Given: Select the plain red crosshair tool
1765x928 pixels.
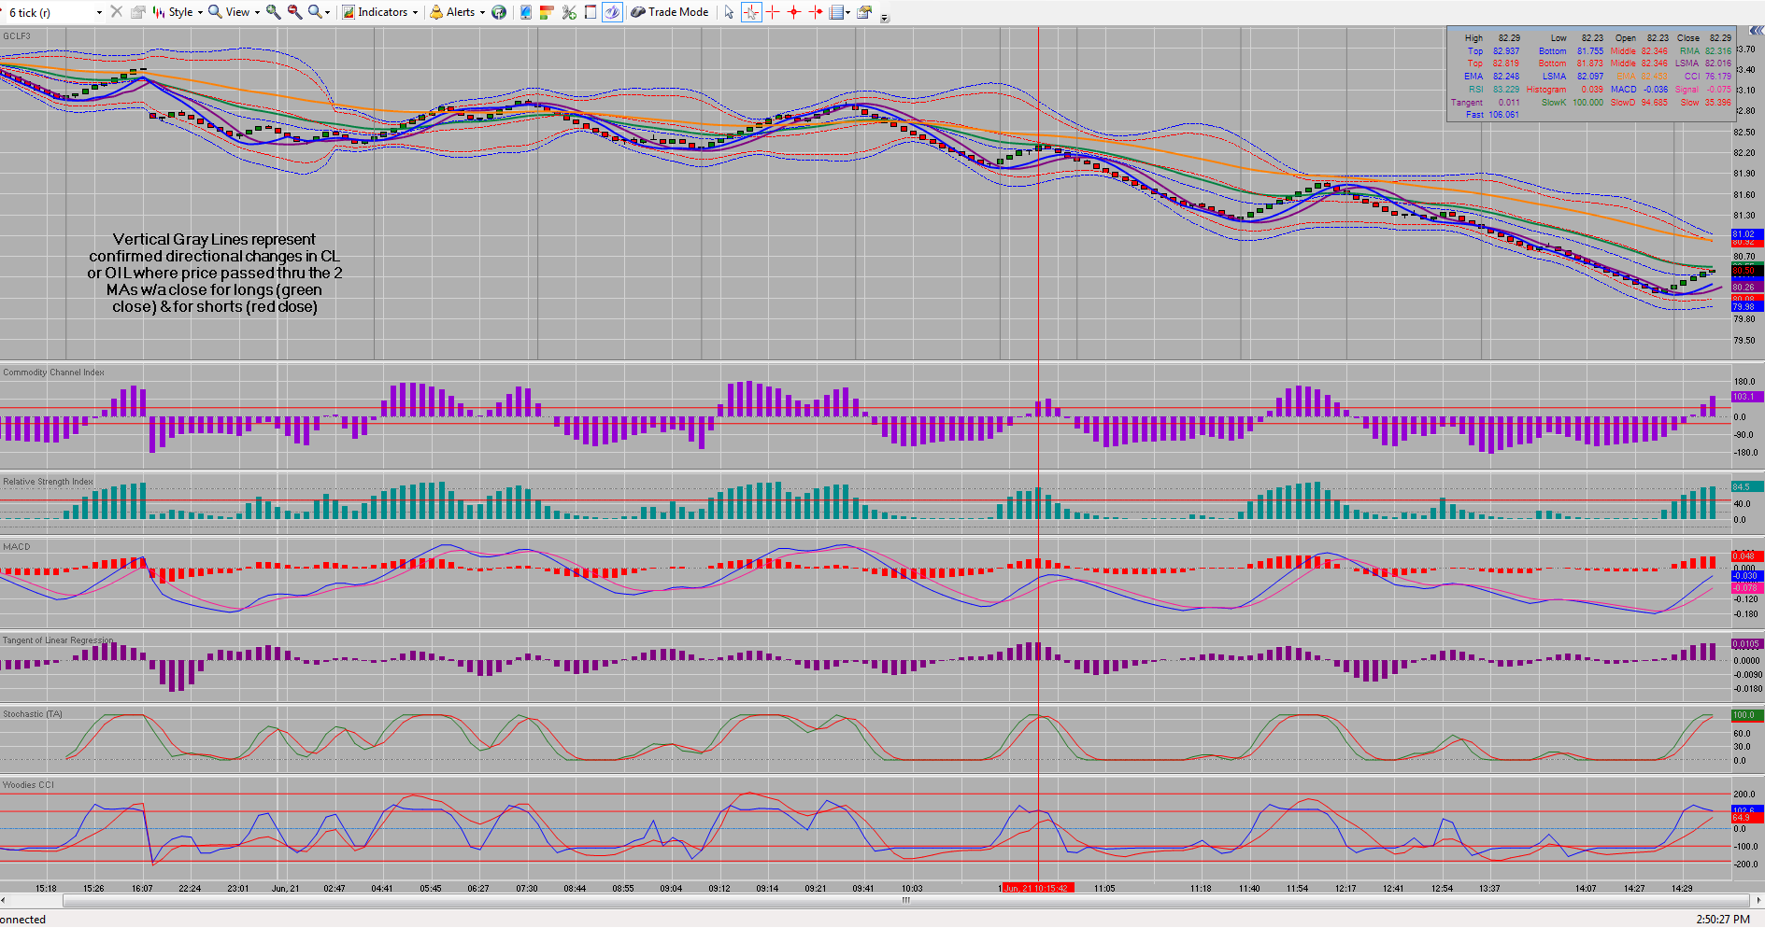Looking at the screenshot, I should coord(773,12).
